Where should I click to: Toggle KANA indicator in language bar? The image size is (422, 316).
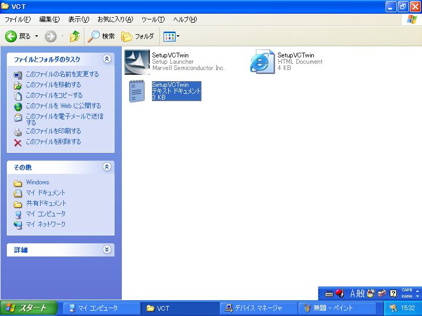407,296
